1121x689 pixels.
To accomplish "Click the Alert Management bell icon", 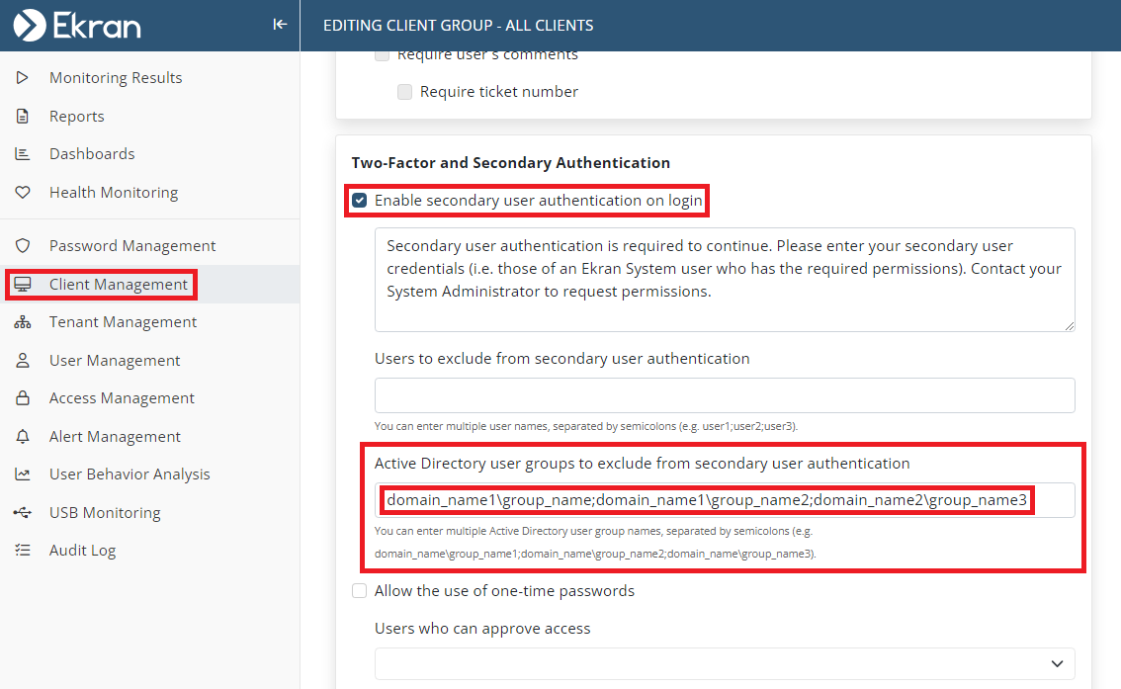I will pos(23,437).
